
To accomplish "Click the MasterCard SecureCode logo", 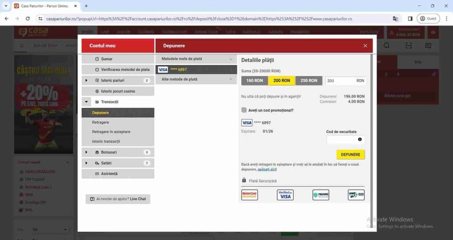I will coord(250,195).
